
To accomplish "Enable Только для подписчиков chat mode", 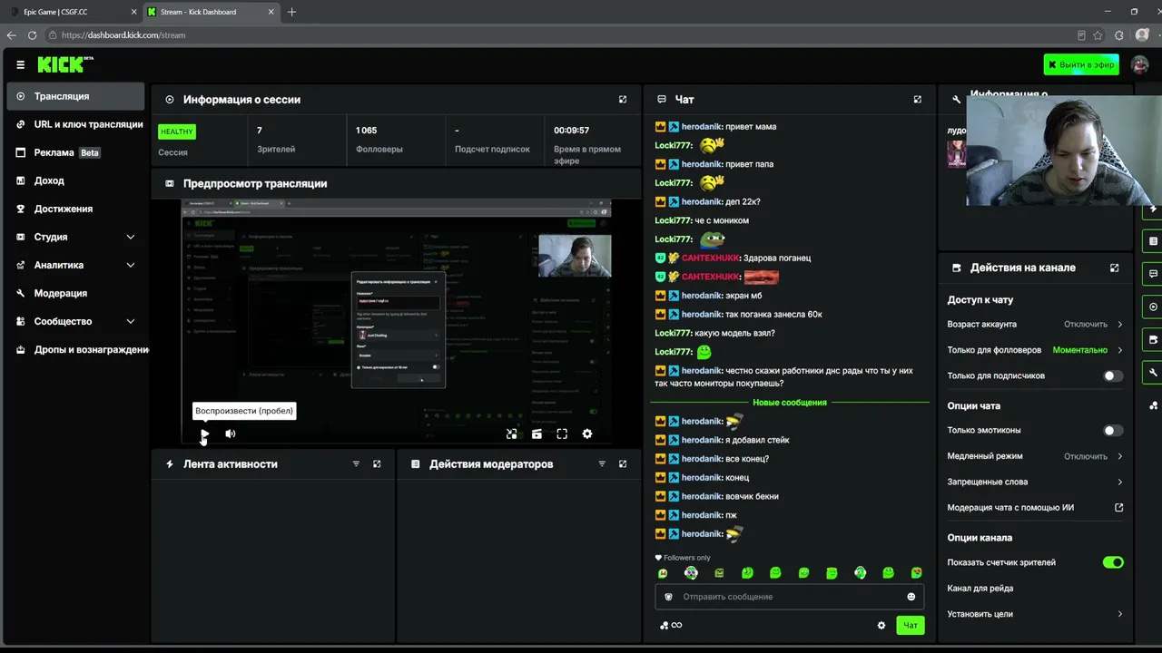I will tap(1113, 376).
